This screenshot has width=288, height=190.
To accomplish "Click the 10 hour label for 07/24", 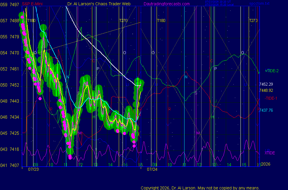I will [170, 165].
